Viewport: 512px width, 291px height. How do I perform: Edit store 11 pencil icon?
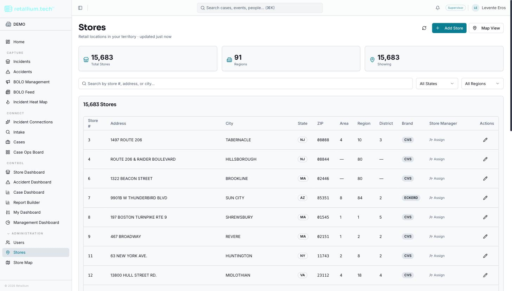pyautogui.click(x=485, y=256)
